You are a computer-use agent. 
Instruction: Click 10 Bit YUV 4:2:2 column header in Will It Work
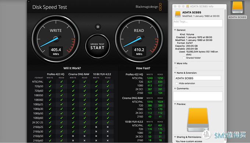click(102, 74)
